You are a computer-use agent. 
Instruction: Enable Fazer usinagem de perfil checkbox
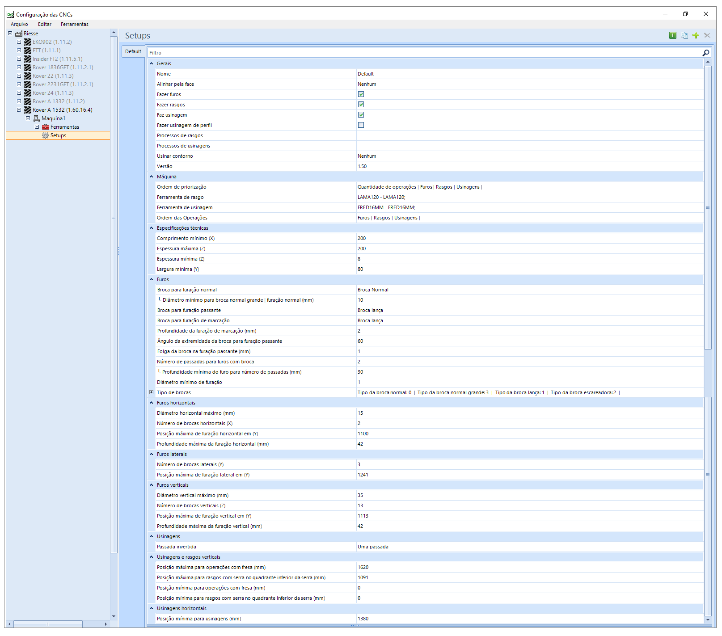pos(361,125)
